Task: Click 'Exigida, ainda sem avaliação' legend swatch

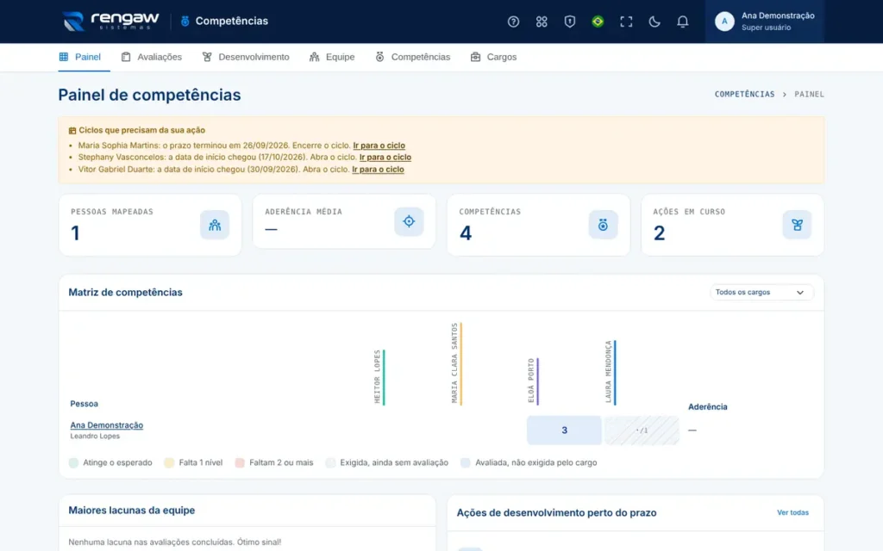Action: [x=330, y=462]
